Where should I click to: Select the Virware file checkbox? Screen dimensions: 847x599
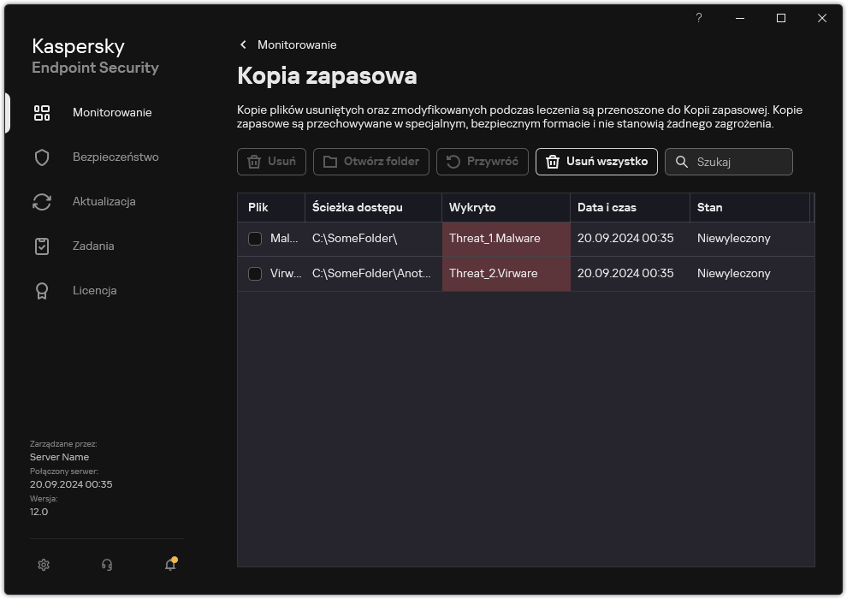(254, 274)
